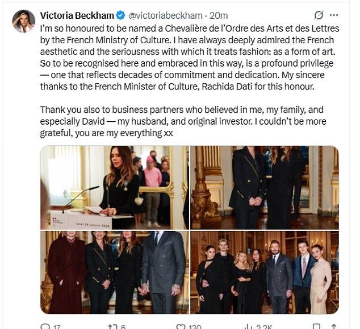The image size is (360, 329).
Task: Open the photo with burgundy coat
Action: click(114, 272)
